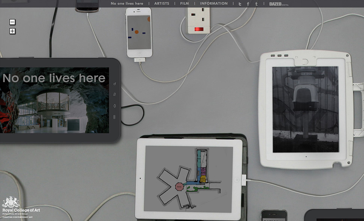The width and height of the screenshot is (364, 221).
Task: Select the iPad showing the colored floor plan
Action: 189,179
